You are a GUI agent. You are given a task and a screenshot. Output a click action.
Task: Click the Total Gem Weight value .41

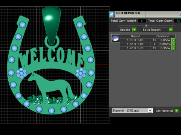coord(142,21)
